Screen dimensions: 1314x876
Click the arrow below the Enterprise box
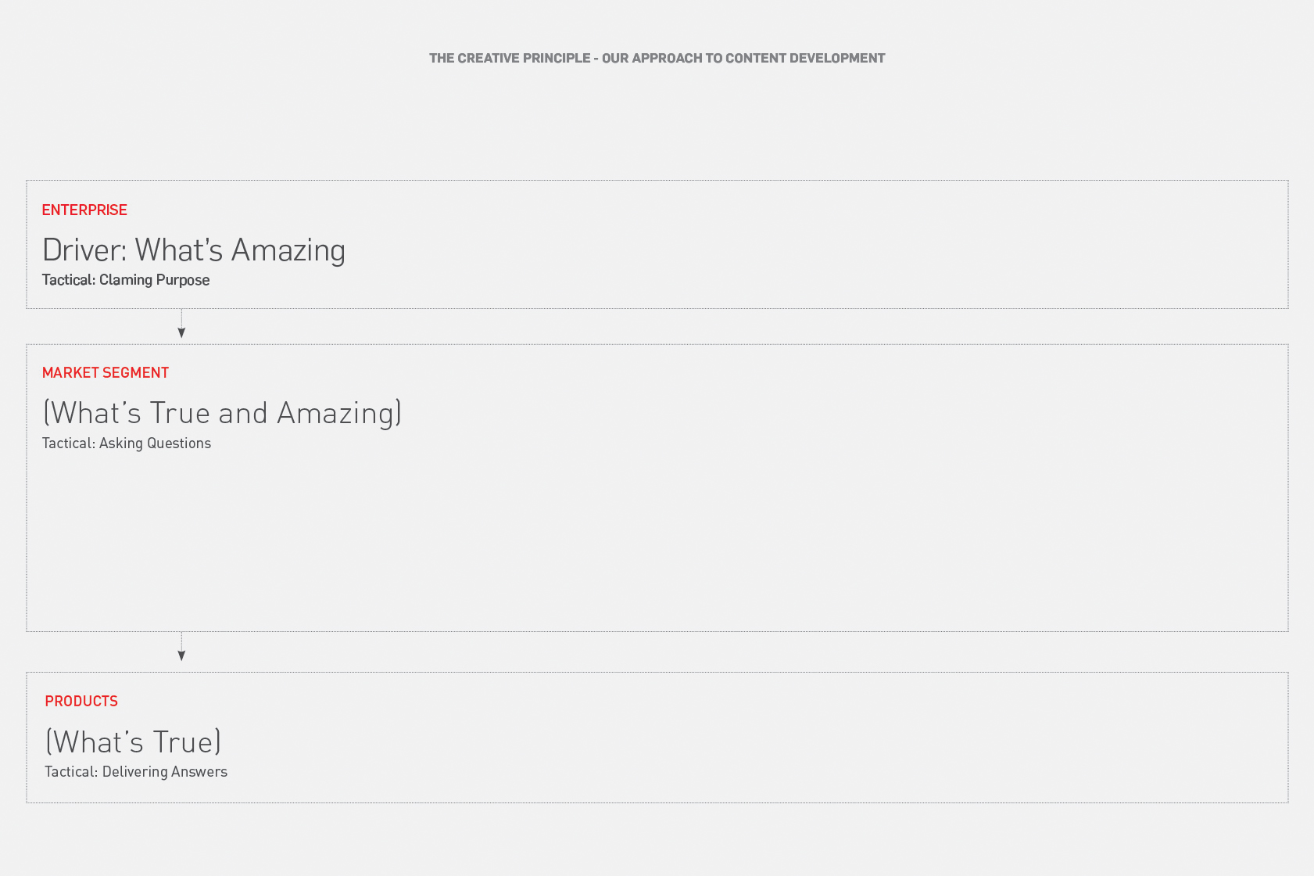181,324
